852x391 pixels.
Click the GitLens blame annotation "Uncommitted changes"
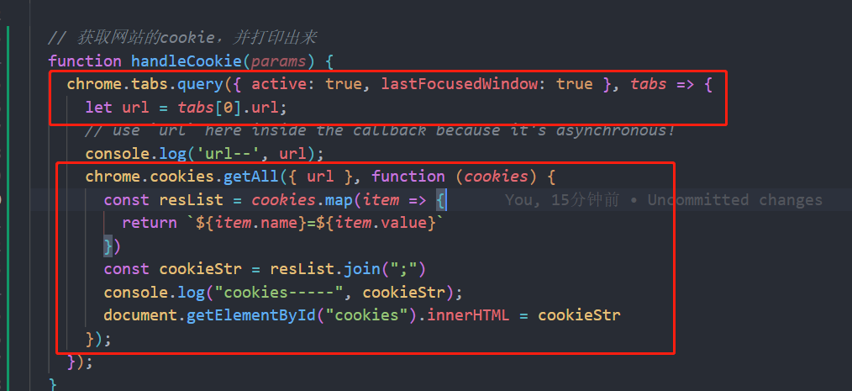point(734,200)
